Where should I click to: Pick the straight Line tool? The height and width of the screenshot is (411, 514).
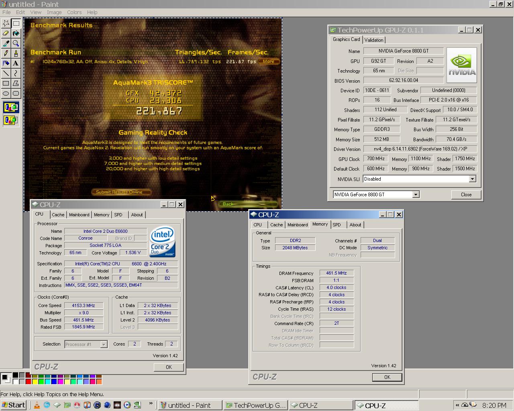[6, 73]
